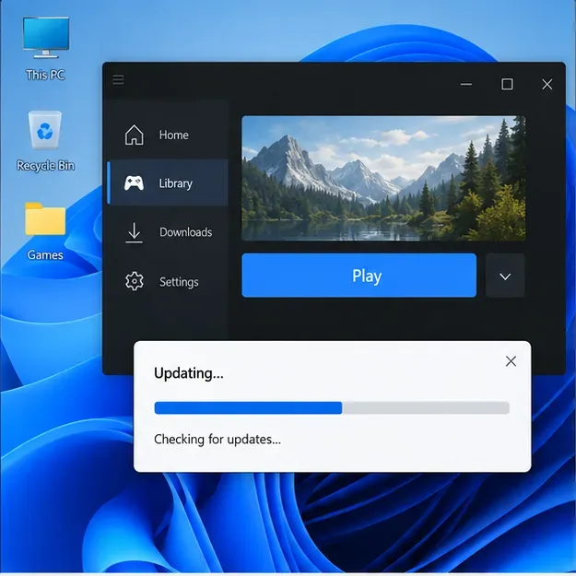Maximize the launcher window
576x576 pixels.
click(507, 84)
